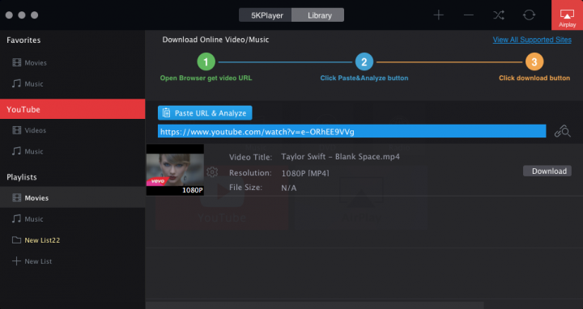
Task: Open the AirPlay button in top corner
Action: point(567,15)
